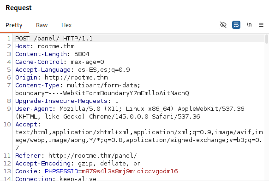Click the Request panel title
Viewport: 269px width, 182px height.
[x=18, y=8]
